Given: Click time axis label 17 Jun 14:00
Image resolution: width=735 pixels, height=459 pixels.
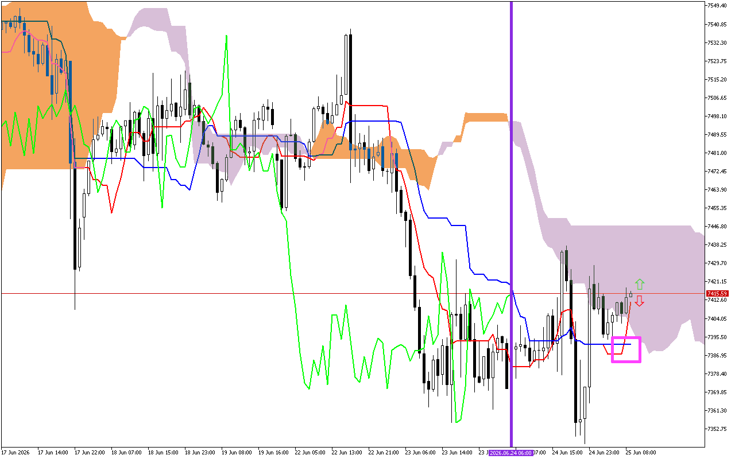Looking at the screenshot, I should click(53, 453).
